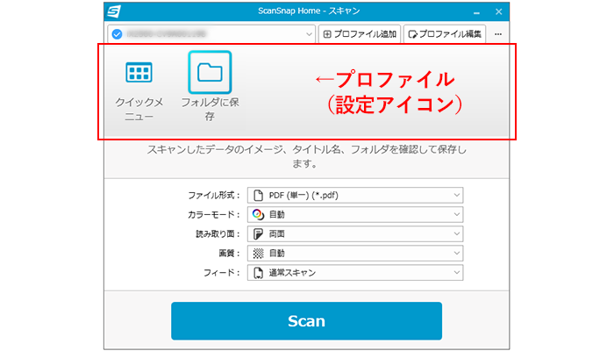Viewport: 614px width, 351px height.
Task: Click the 画質： label
Action: [229, 253]
